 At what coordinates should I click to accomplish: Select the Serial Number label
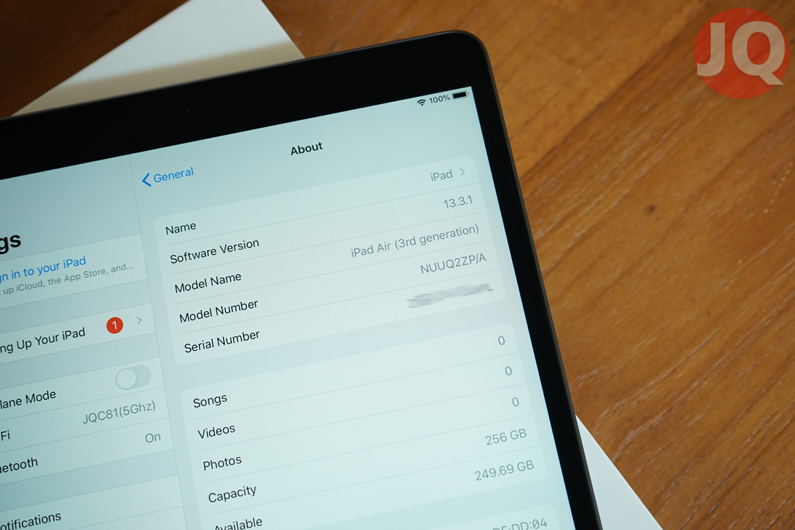pos(221,341)
